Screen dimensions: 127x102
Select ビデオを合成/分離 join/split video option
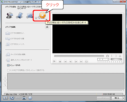pos(15,39)
